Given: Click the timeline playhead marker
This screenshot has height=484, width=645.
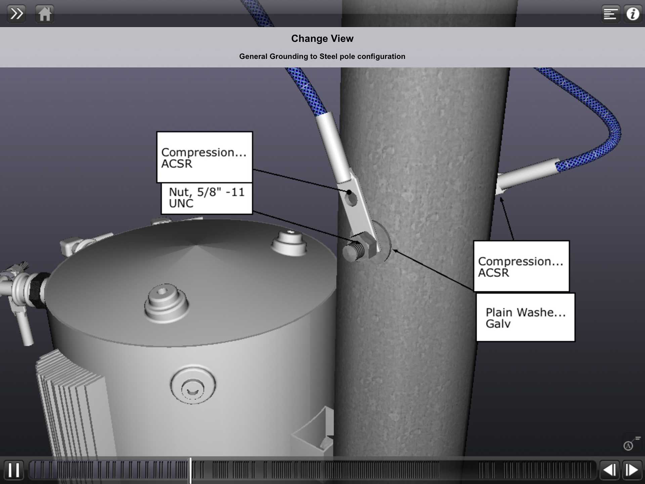Looking at the screenshot, I should (x=190, y=470).
